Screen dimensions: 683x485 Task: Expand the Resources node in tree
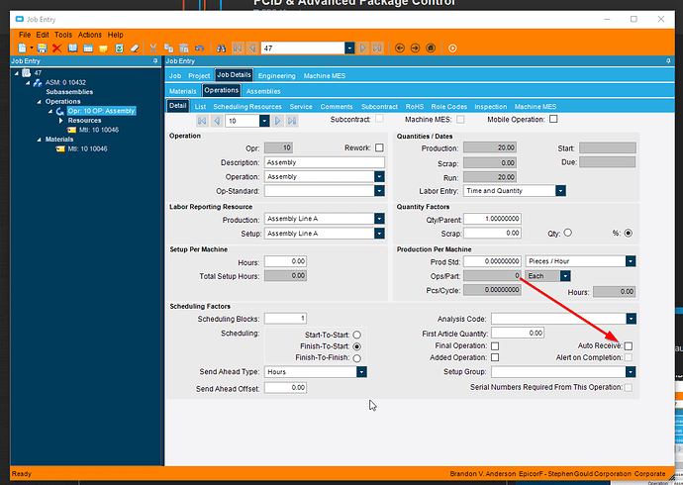click(61, 120)
